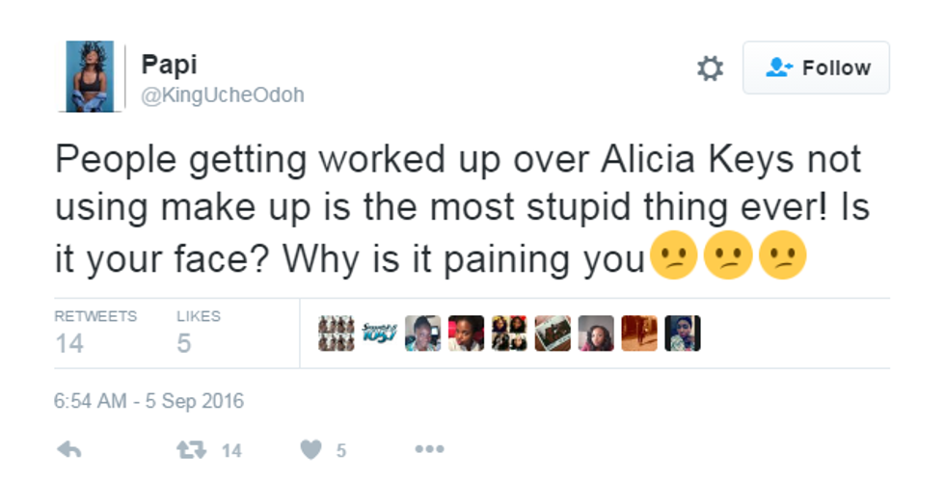The height and width of the screenshot is (481, 945).
Task: Like the tweet with the heart icon
Action: 310,449
